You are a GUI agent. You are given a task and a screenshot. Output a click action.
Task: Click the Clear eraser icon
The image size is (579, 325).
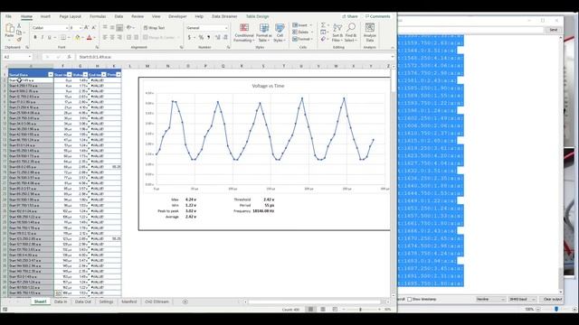coord(323,39)
